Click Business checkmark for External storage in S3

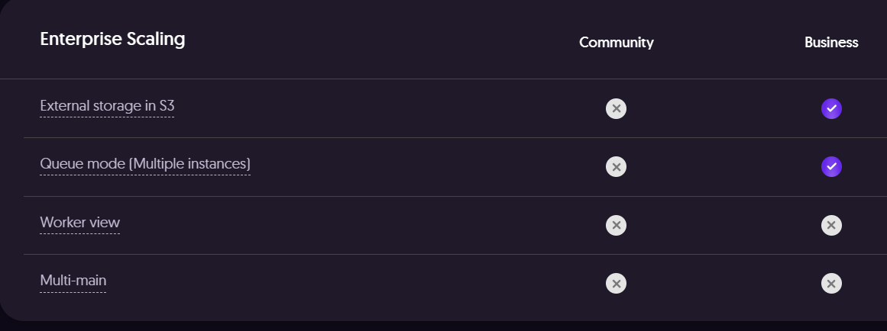point(831,108)
